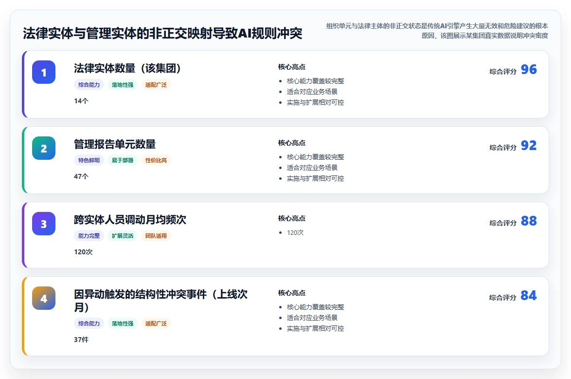
Task: Click the score 84
Action: point(529,295)
